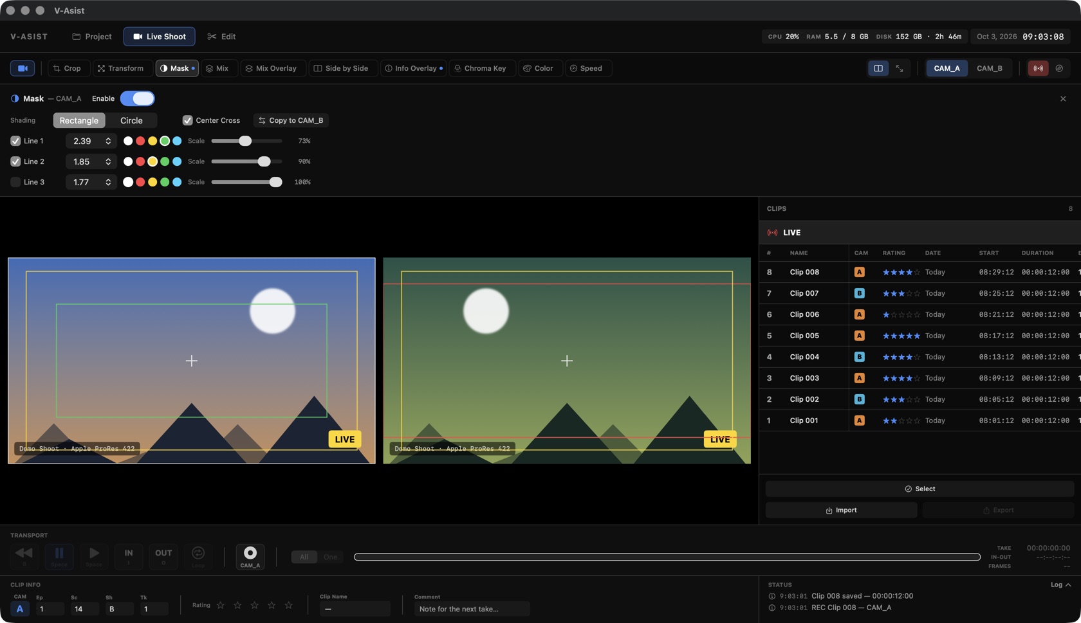Uncheck the Center Cross checkbox
Screen dimensions: 1081x623
187,120
